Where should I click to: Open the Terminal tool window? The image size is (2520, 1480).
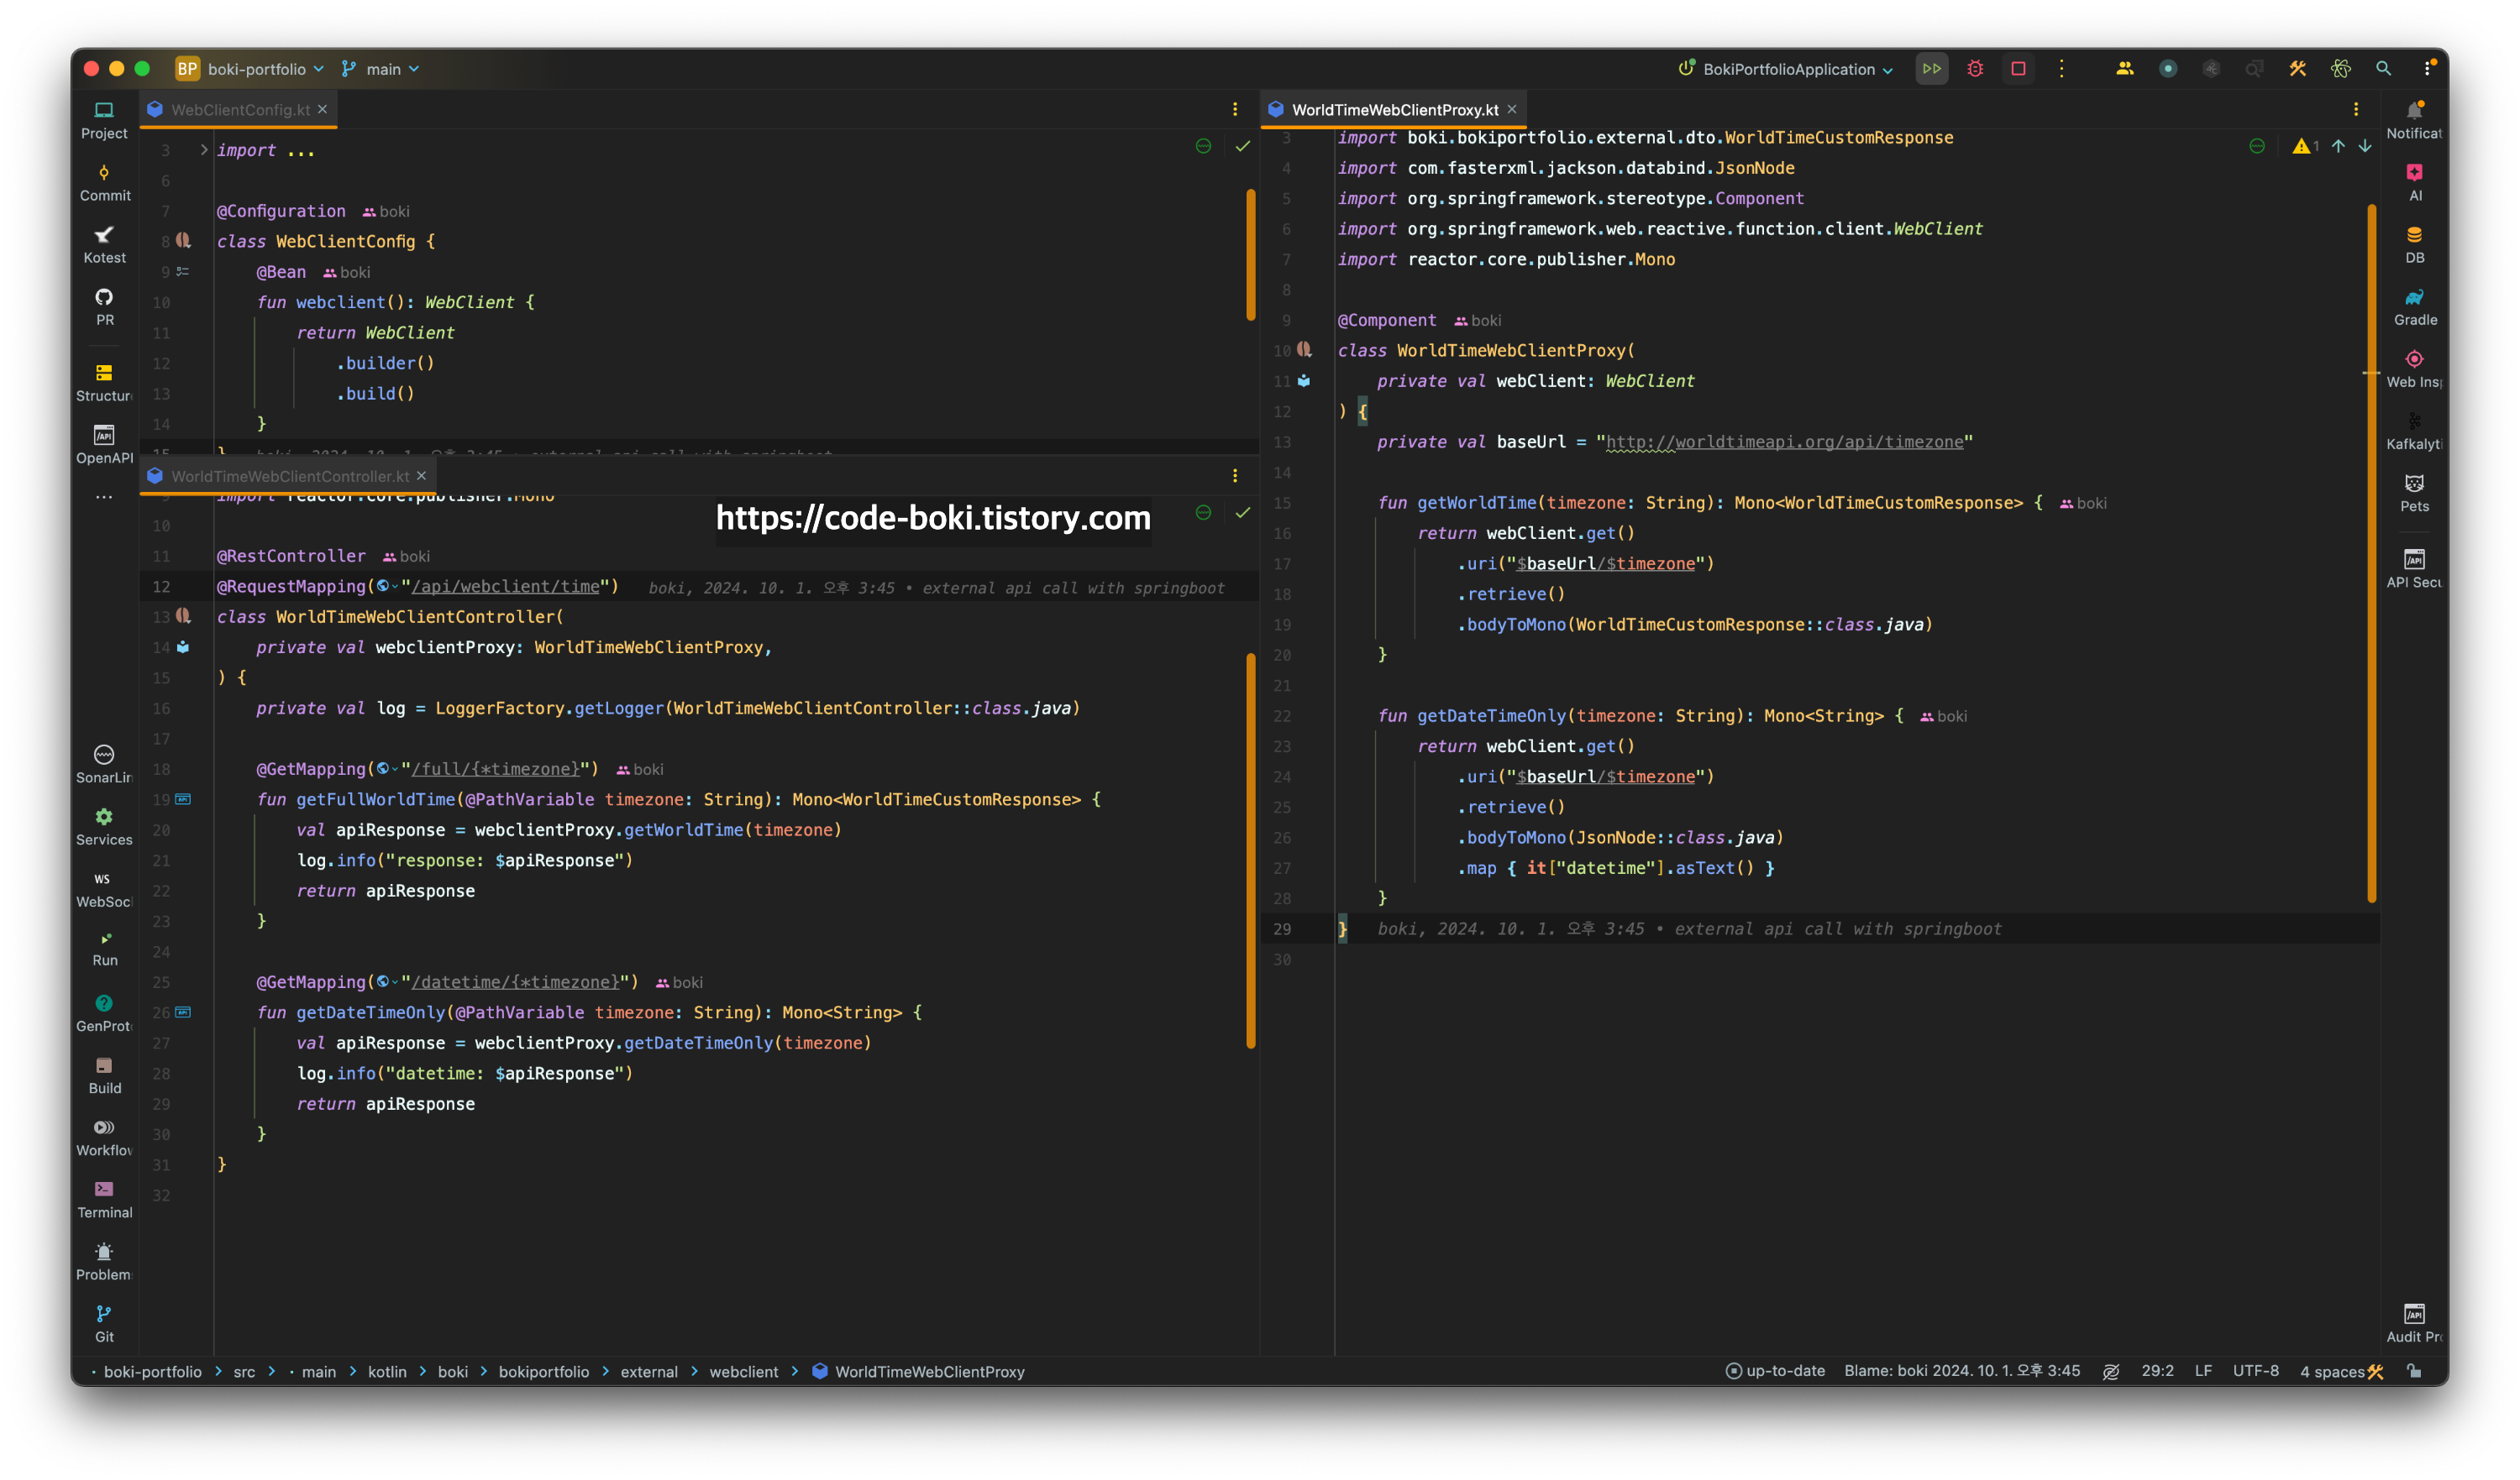pos(104,1198)
